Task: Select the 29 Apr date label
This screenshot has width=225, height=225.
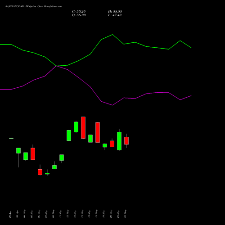Action: click(10, 215)
